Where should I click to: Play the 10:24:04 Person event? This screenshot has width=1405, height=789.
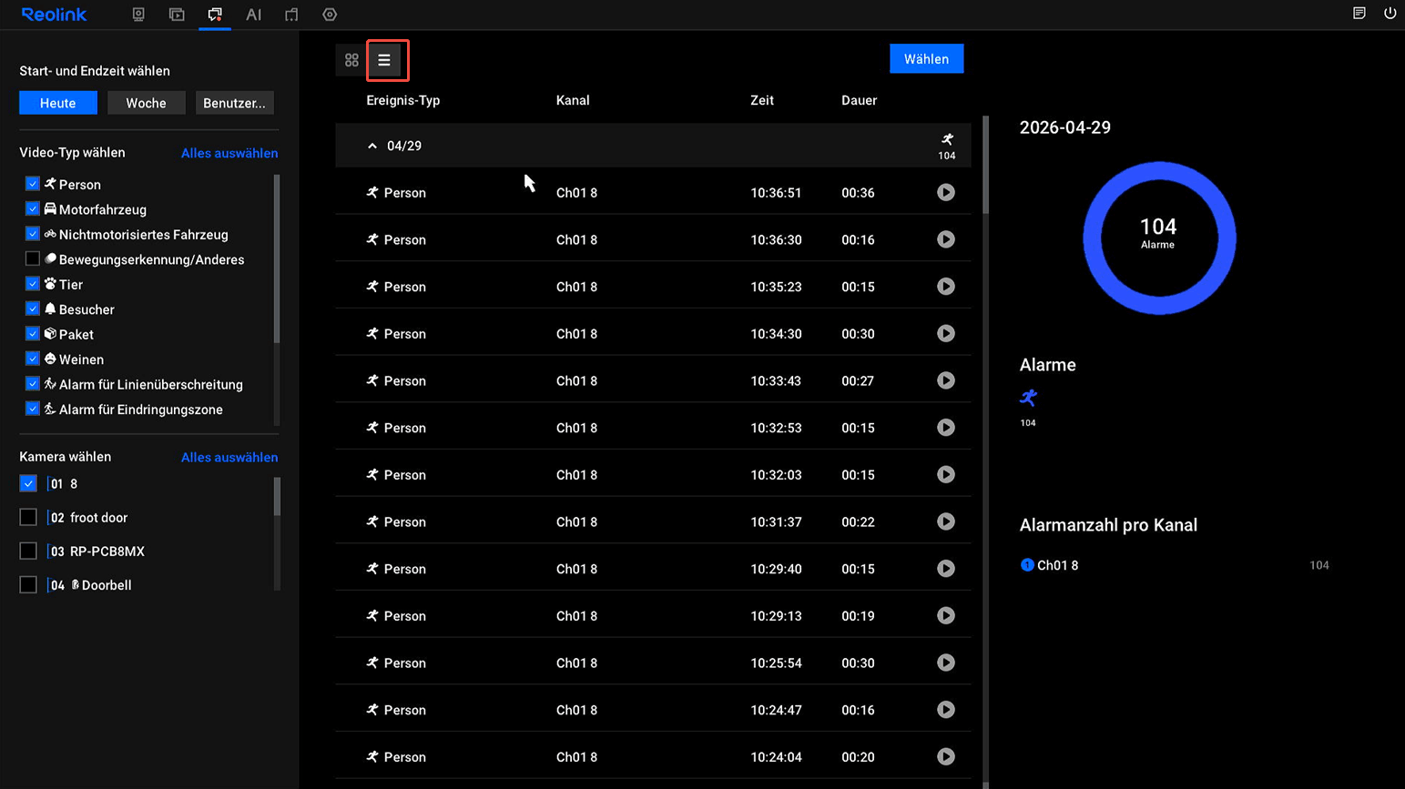(x=946, y=757)
